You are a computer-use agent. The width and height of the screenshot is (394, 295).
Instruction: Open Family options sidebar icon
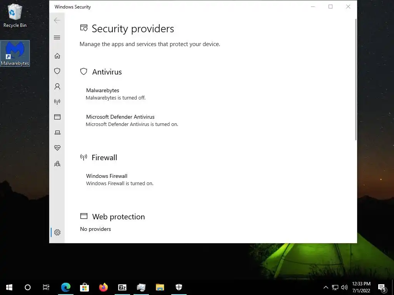[x=57, y=164]
